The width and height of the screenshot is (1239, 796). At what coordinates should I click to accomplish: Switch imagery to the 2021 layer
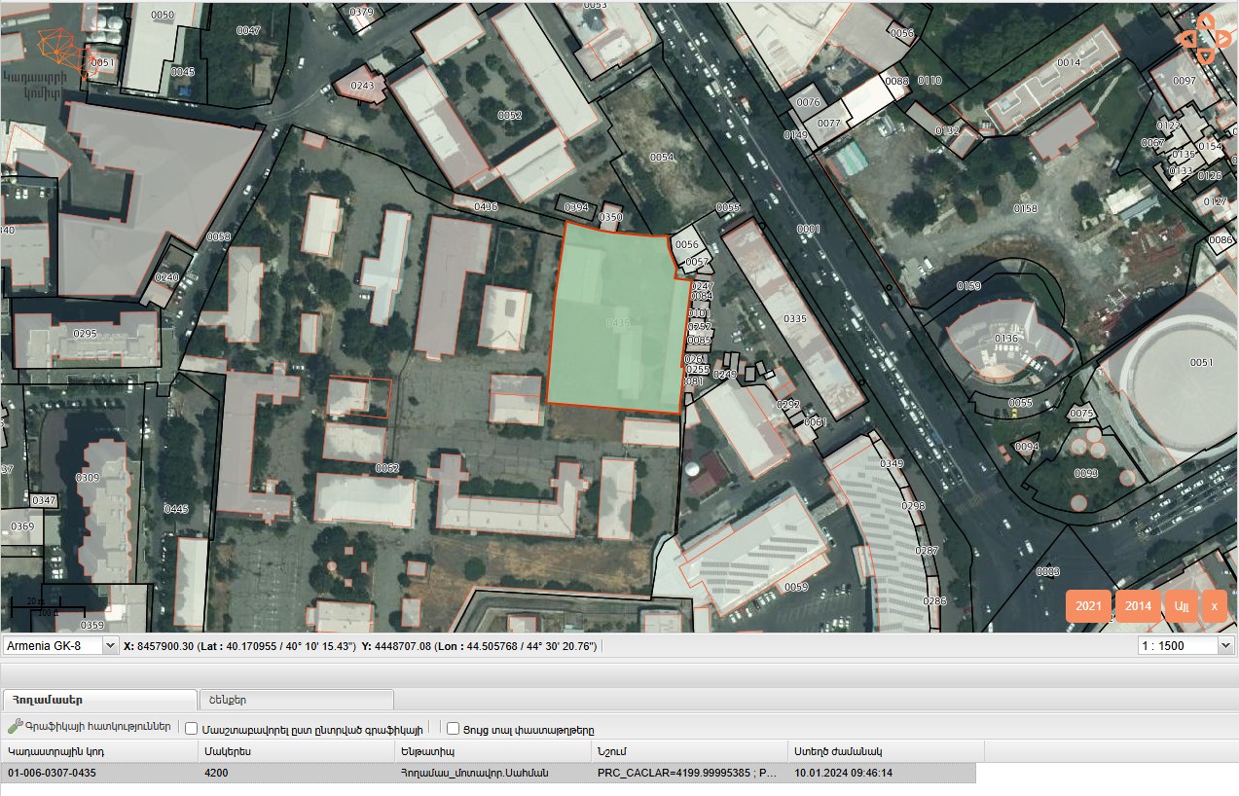[x=1088, y=606]
